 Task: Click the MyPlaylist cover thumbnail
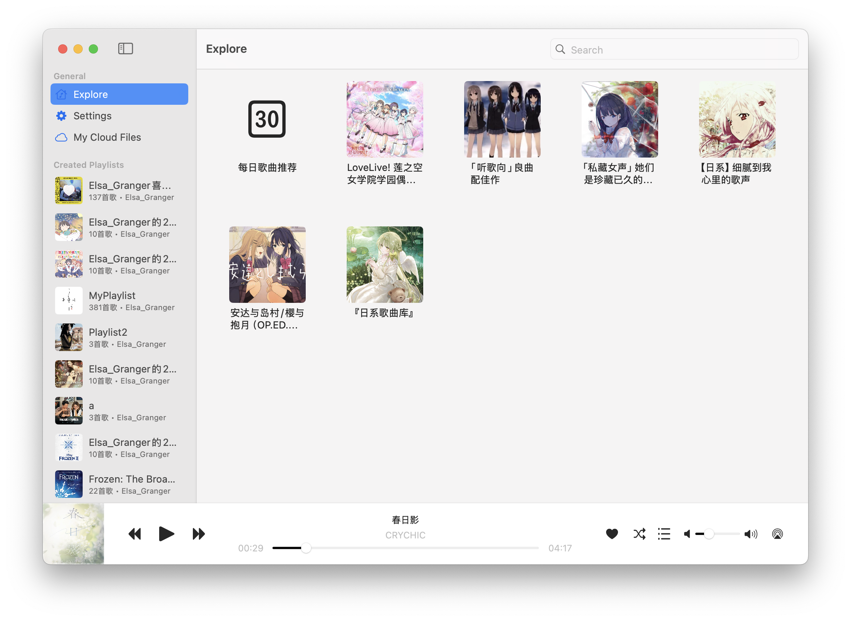69,301
